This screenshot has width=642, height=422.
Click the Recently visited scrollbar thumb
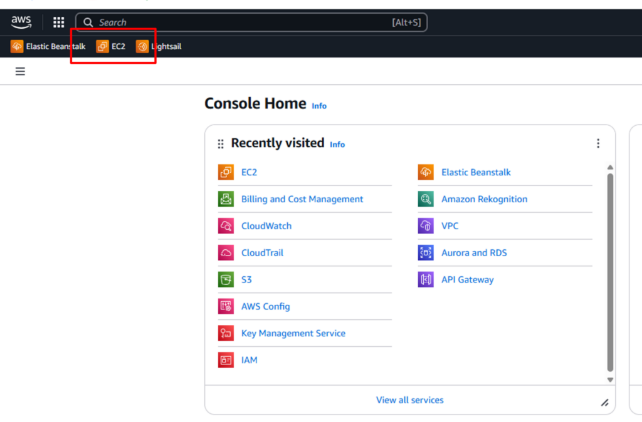point(610,273)
